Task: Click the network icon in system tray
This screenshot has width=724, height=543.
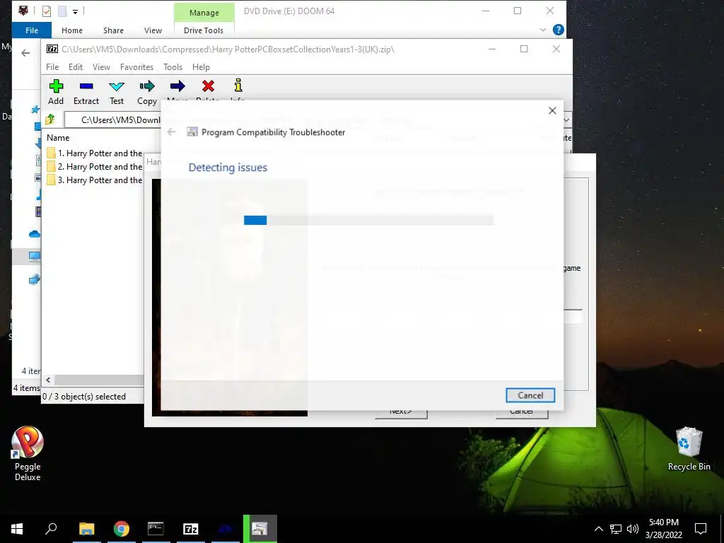Action: click(616, 529)
